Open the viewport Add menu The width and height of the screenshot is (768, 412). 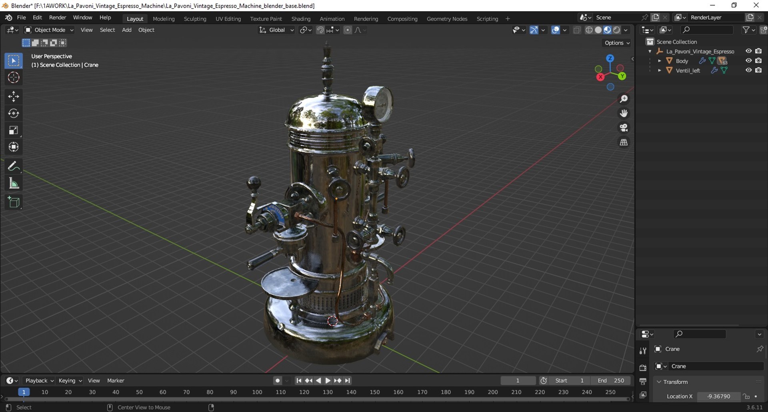click(x=126, y=30)
